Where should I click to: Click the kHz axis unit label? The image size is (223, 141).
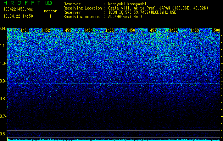pos(3,29)
